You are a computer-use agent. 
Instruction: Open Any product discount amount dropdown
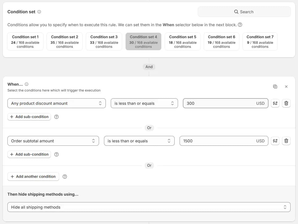coord(56,103)
